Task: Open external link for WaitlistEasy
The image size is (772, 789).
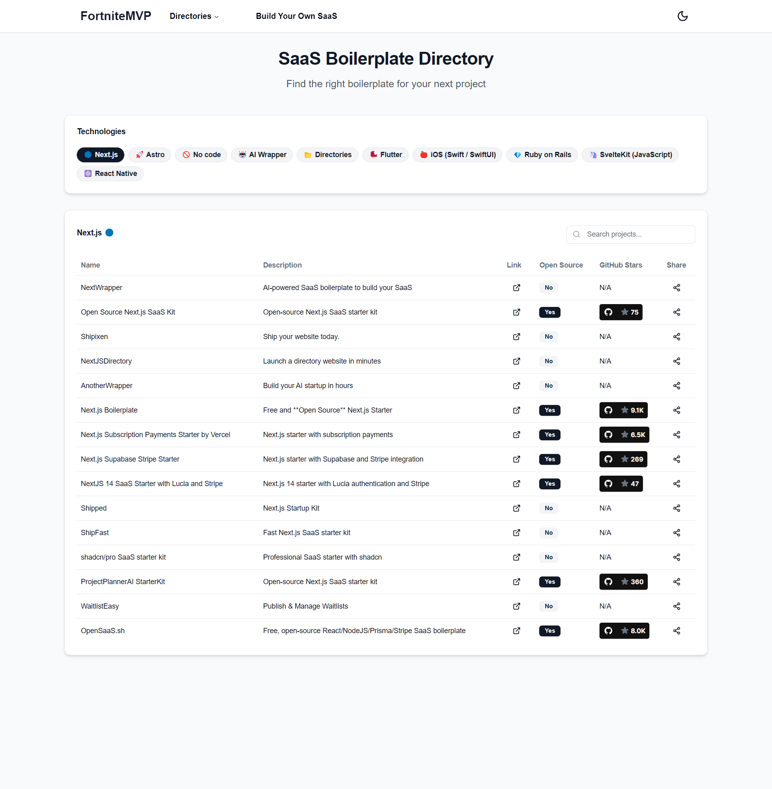Action: click(517, 606)
